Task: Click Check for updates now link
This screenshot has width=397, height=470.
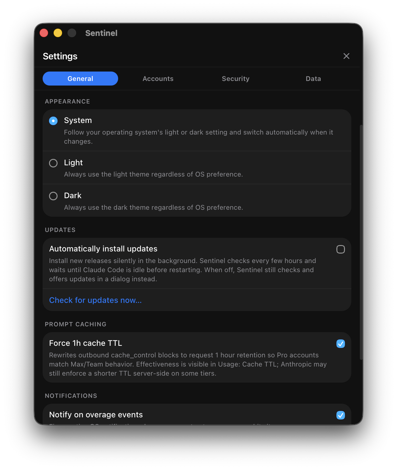Action: pyautogui.click(x=95, y=300)
